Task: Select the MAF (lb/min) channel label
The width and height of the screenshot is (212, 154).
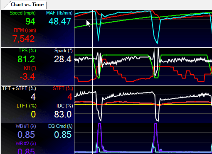Action: click(59, 13)
